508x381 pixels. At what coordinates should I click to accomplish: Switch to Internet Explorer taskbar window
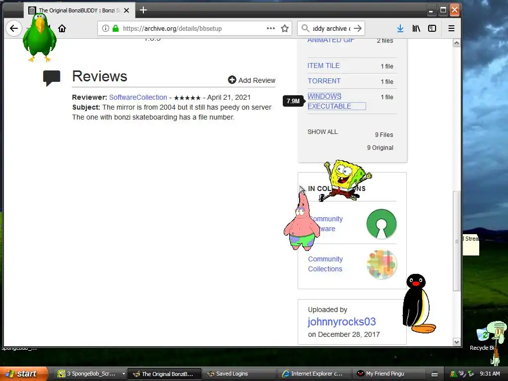(314, 374)
